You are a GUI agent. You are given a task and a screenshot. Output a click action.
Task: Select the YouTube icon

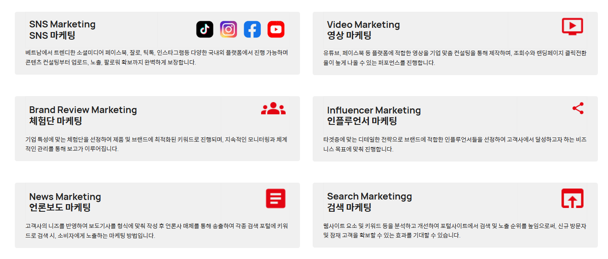point(276,30)
